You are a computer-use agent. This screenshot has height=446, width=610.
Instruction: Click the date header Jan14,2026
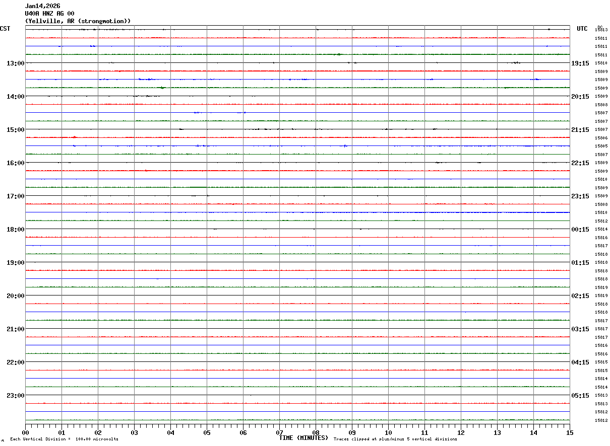[42, 6]
